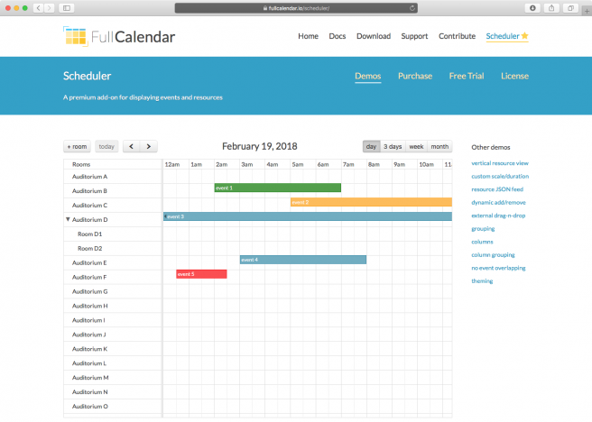Screen dimensions: 592x422
Task: Click the Auditorium E row label
Action: 89,262
